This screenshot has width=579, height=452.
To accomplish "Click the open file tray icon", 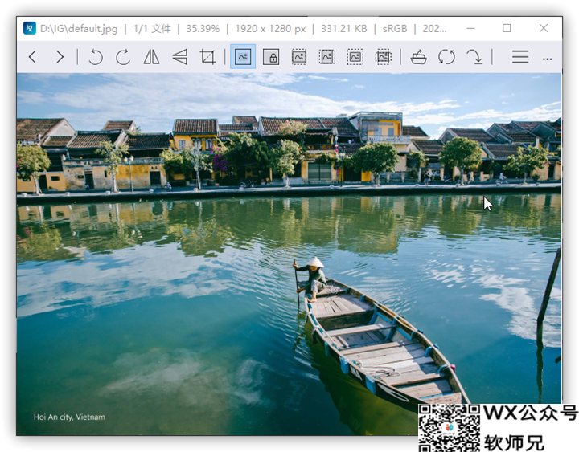I will [418, 57].
